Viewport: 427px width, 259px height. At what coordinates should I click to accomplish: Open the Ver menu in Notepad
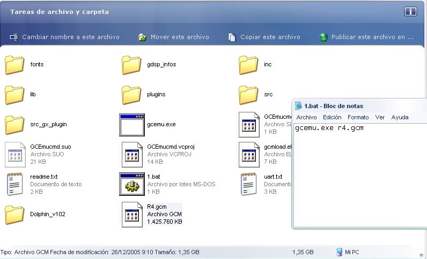[380, 117]
